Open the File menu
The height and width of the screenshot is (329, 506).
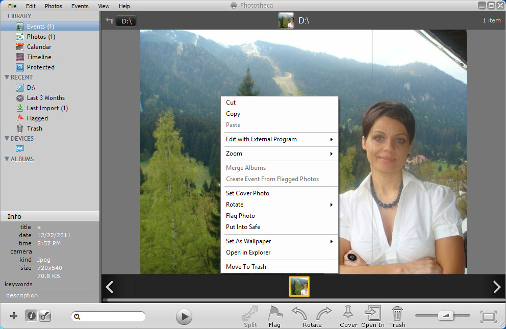click(12, 6)
